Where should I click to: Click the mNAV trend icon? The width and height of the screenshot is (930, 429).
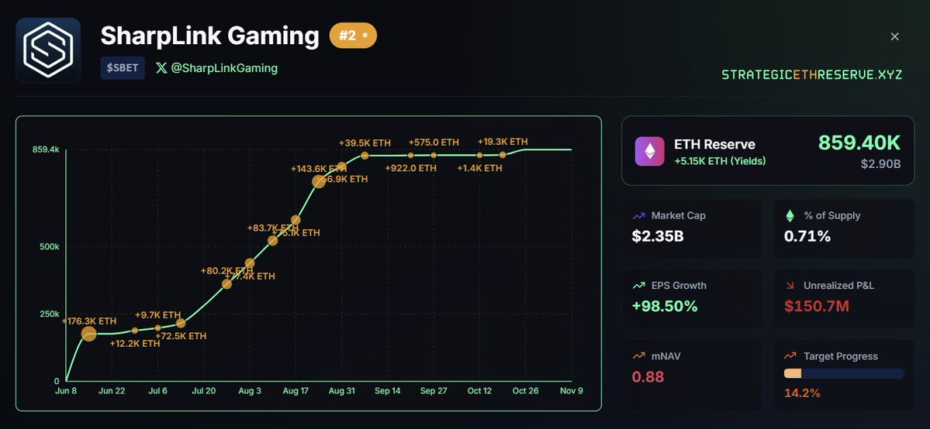coord(639,356)
